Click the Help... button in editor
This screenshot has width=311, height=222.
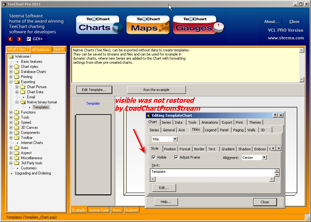[x=166, y=202]
